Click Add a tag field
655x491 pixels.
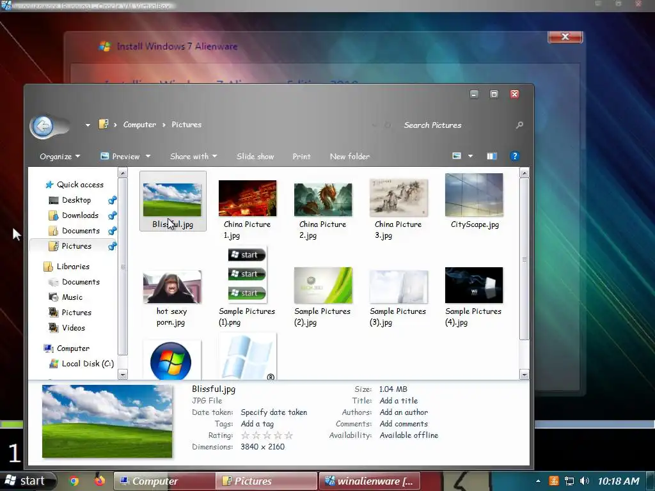coord(257,424)
